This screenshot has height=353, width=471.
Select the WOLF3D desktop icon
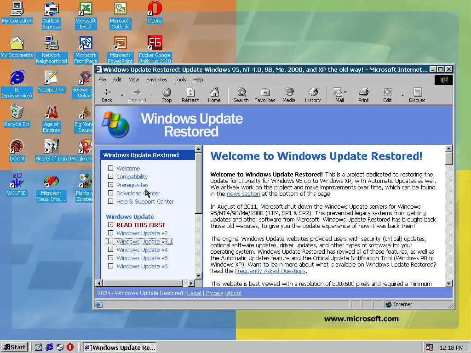[x=17, y=185]
